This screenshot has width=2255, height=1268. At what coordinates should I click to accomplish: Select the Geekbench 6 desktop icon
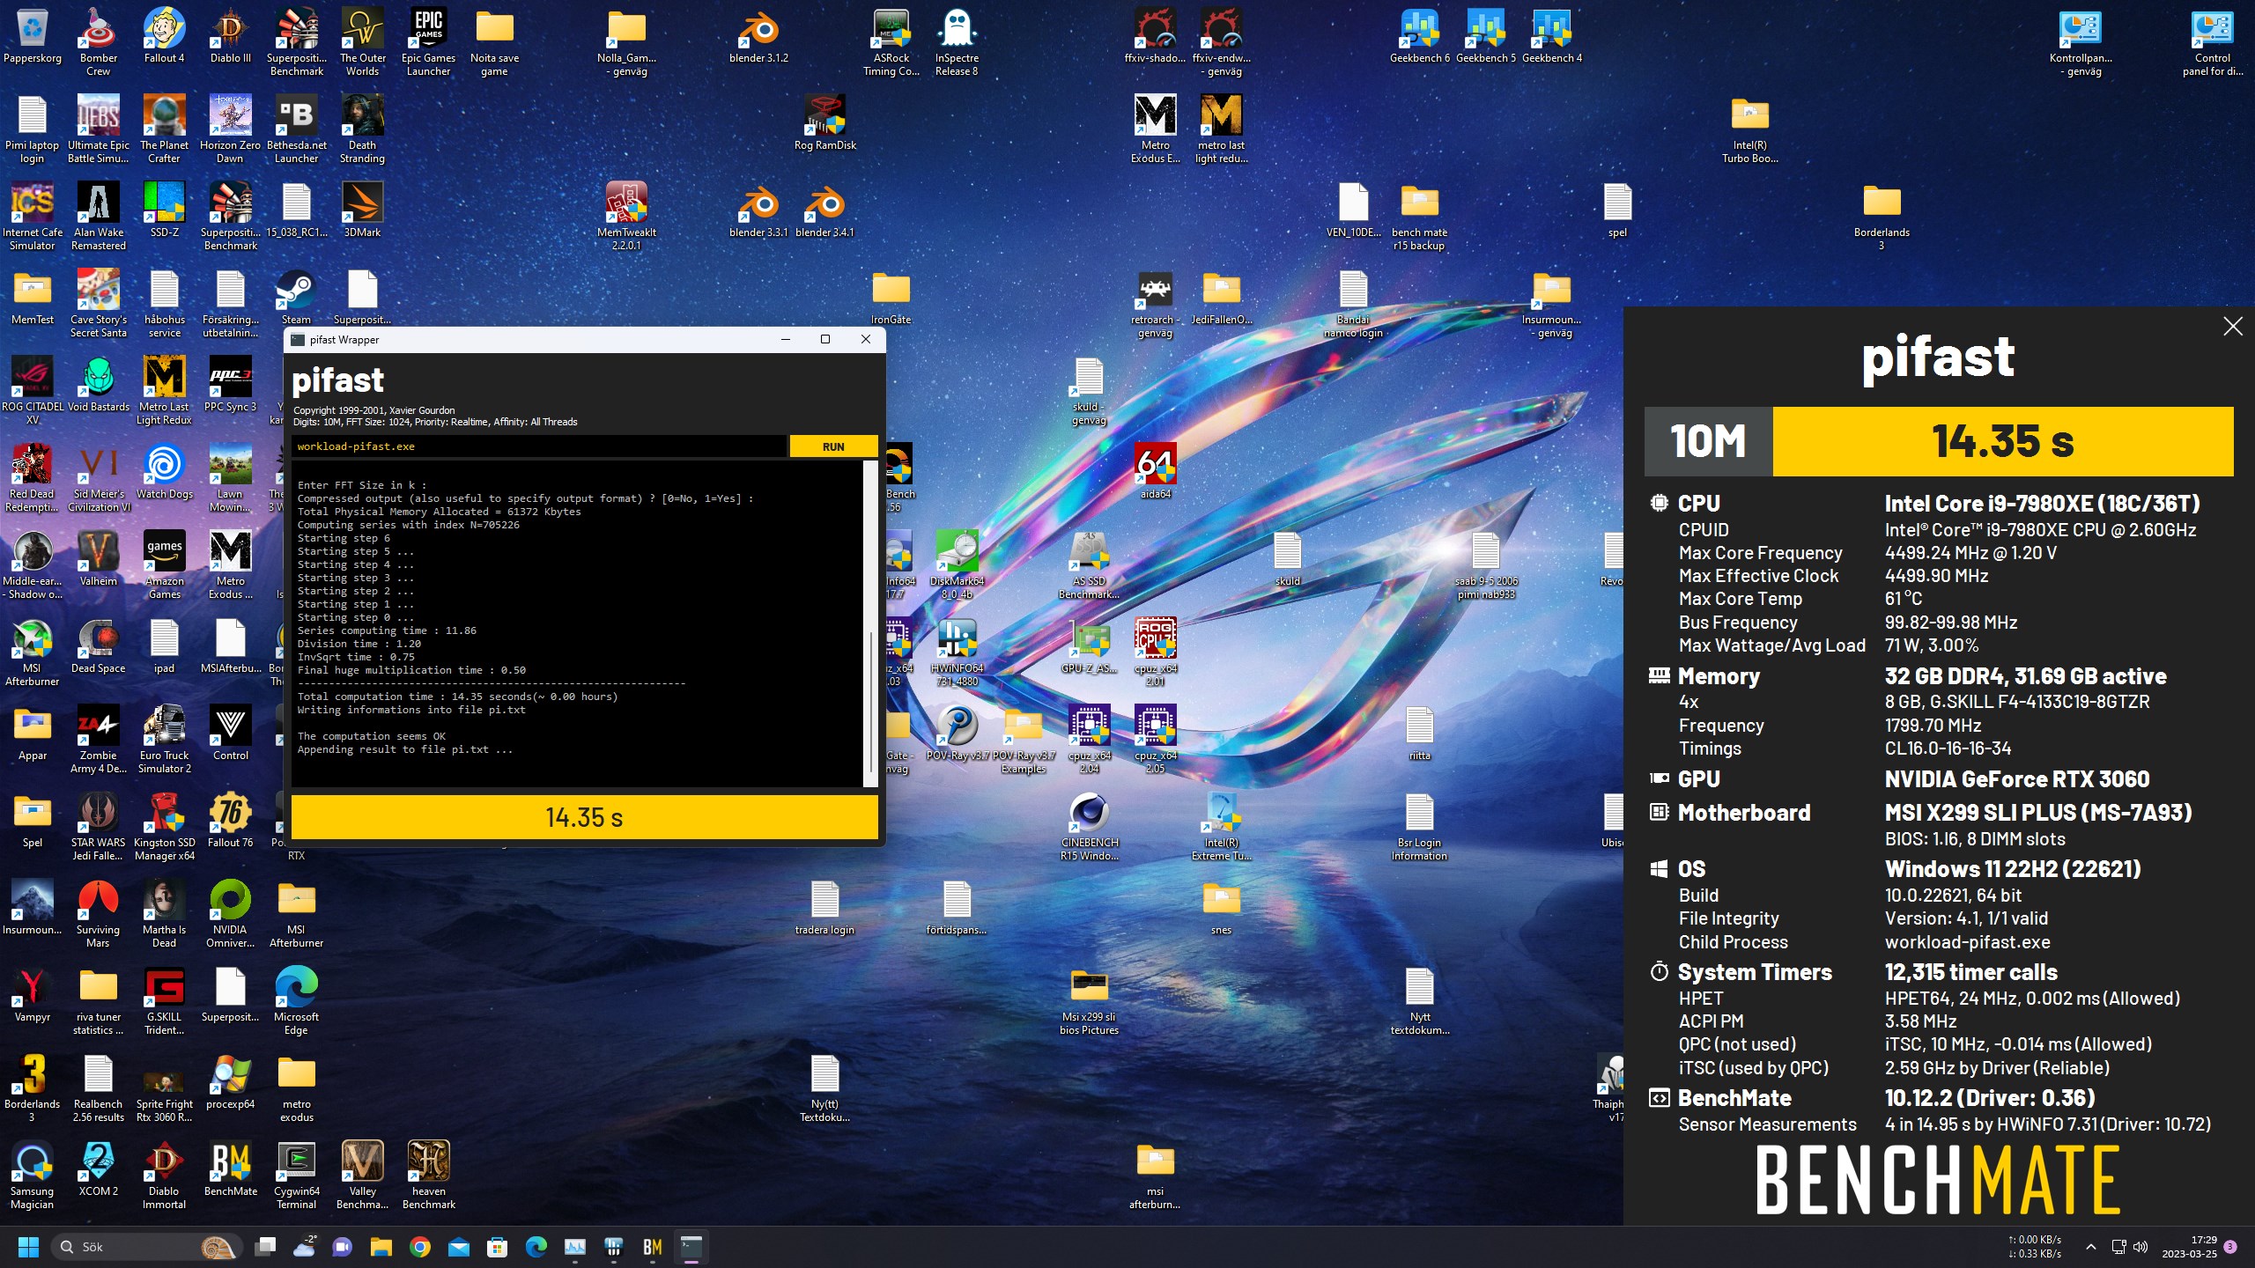tap(1419, 38)
